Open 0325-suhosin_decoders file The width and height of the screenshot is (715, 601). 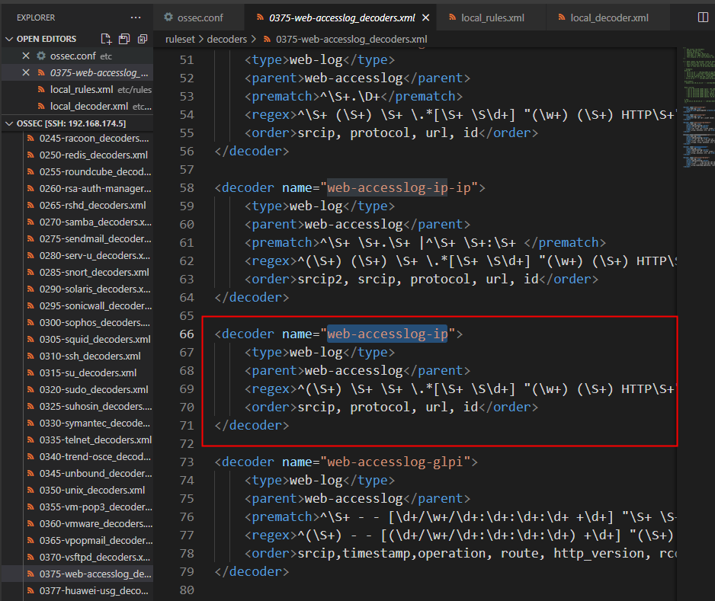coord(78,407)
